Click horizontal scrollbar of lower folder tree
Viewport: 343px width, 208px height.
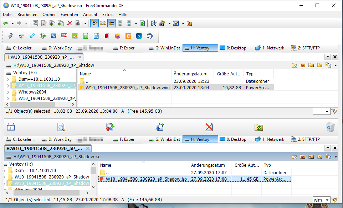click(x=47, y=193)
